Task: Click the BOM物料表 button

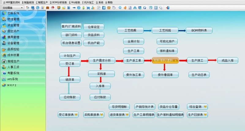Action: coord(199,30)
